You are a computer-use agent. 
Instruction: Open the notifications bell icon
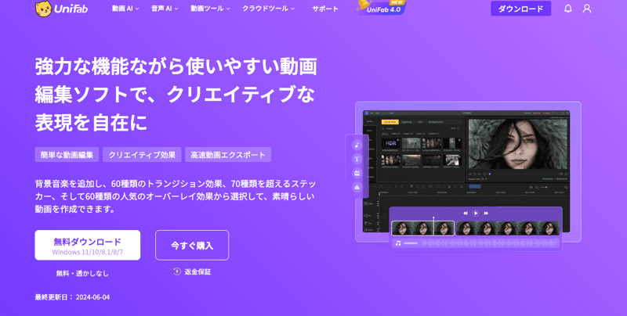coord(567,9)
